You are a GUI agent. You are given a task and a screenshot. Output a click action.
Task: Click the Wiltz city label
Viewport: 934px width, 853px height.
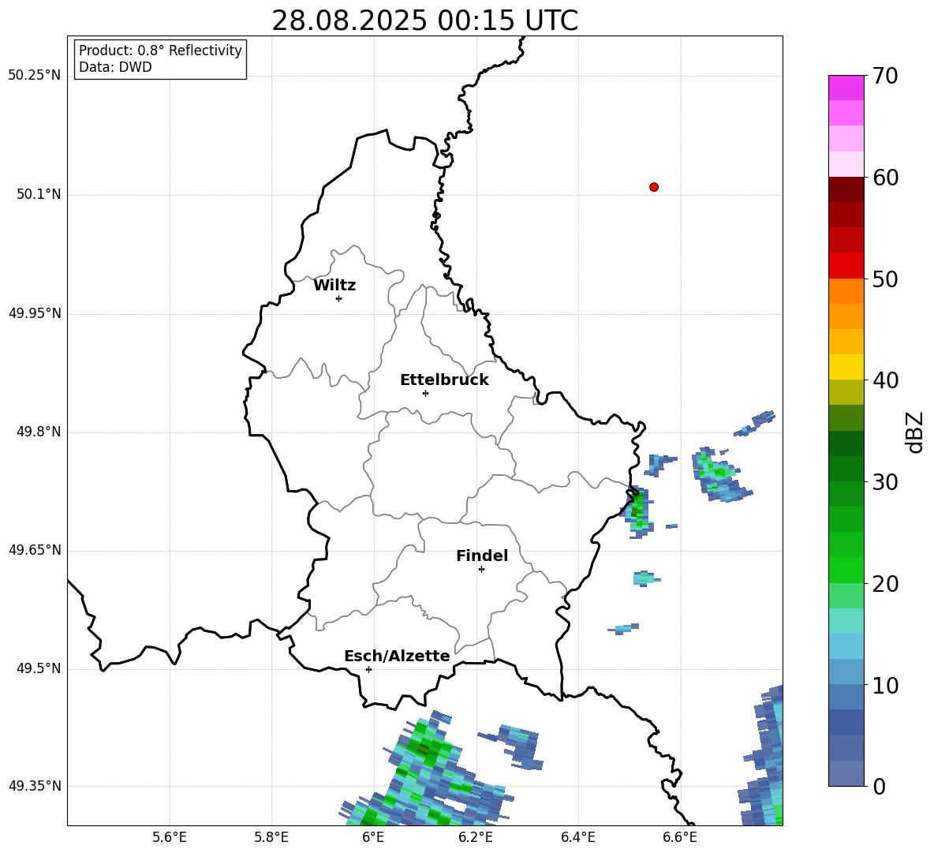click(x=334, y=286)
